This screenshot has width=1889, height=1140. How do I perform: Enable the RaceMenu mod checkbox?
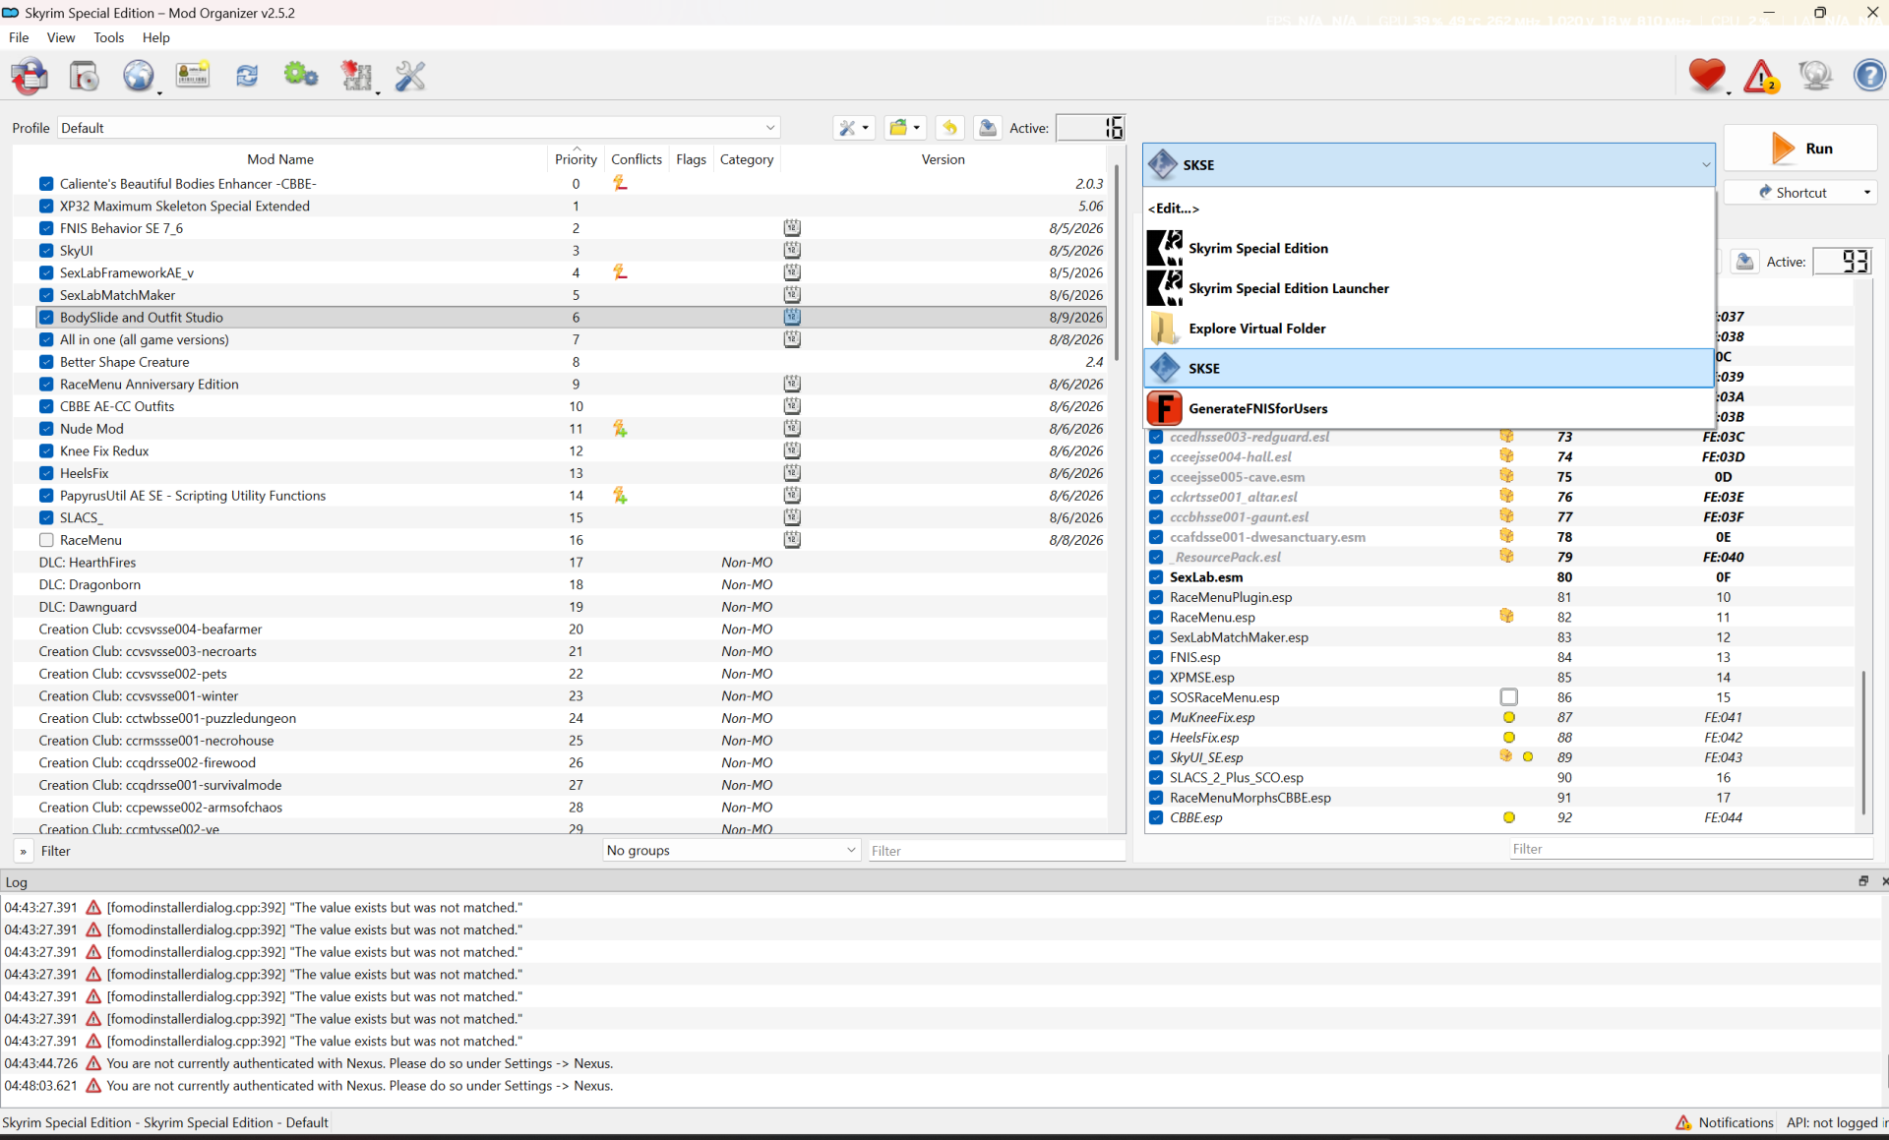tap(46, 540)
